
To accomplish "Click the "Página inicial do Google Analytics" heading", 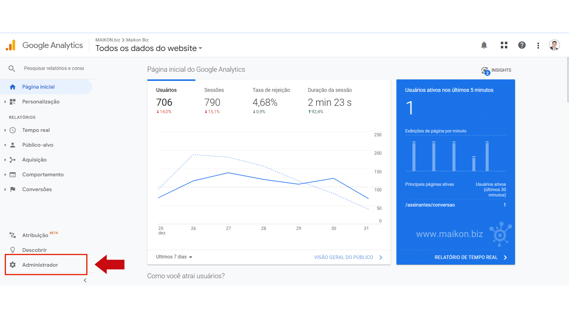I will coord(196,69).
